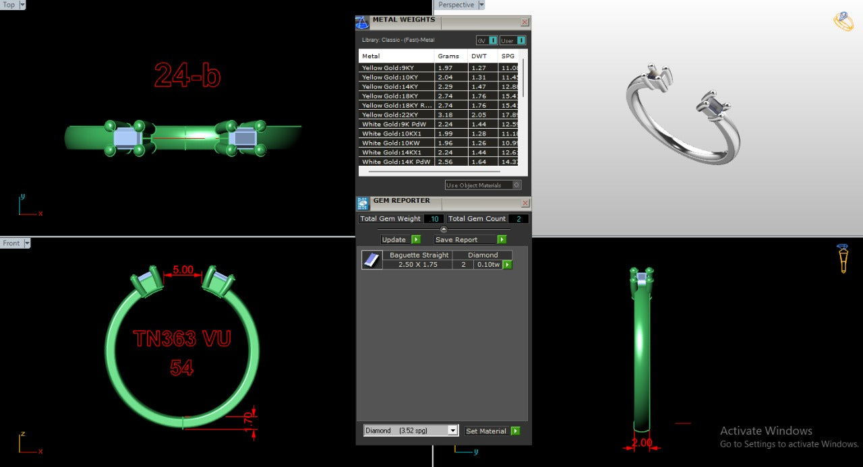Click the Grams column header
Viewport: 863px width, 467px height.
(x=451, y=56)
